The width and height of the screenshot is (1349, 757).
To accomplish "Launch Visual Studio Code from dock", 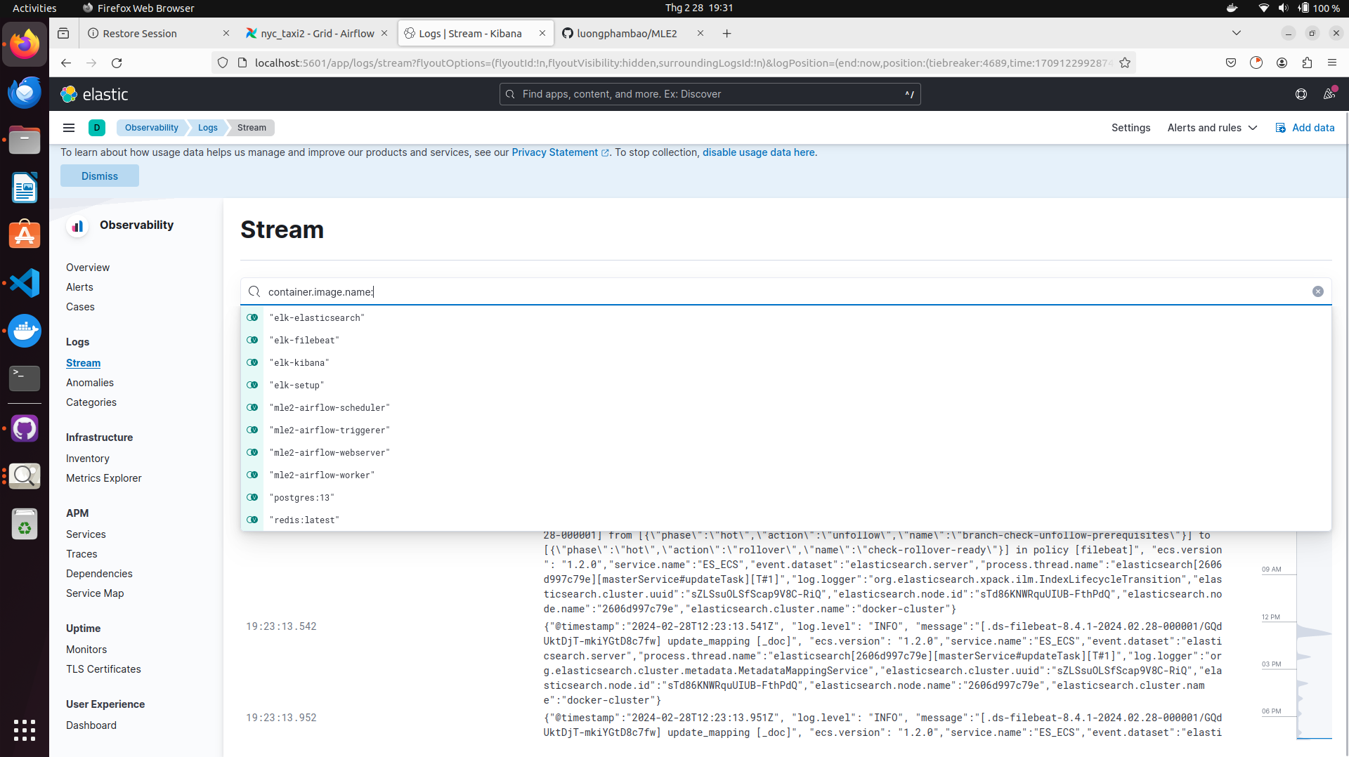I will pos(25,283).
